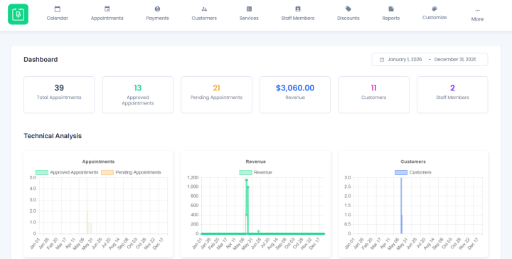Screen dimensions: 512x259
Task: Open the Services menu label
Action: coord(249,18)
